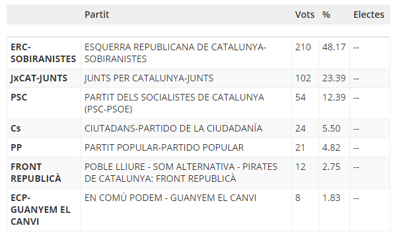This screenshot has height=242, width=397.
Task: Click Partit dels Socialistes de Catalunya name
Action: click(174, 103)
